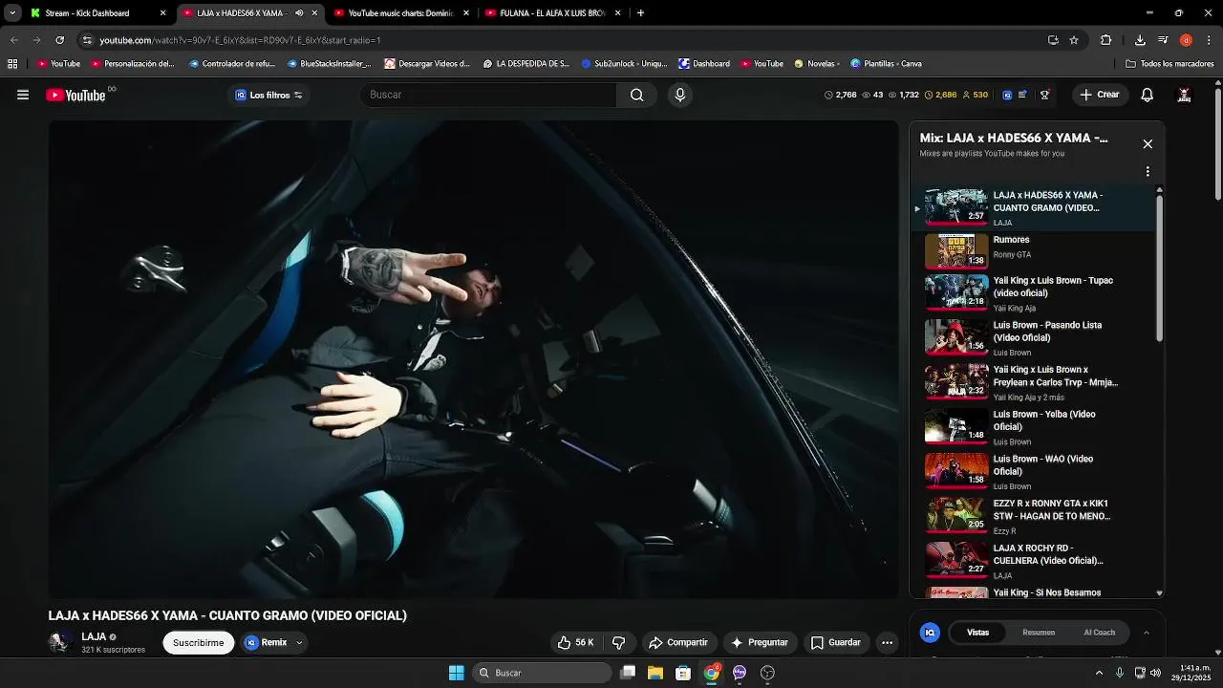Dislike the video
The image size is (1223, 688).
tap(619, 643)
